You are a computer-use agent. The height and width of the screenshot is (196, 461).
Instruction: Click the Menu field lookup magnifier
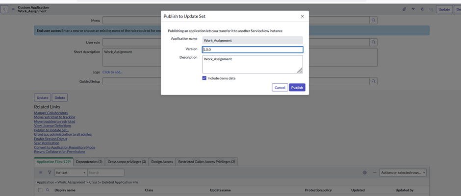coord(373,20)
